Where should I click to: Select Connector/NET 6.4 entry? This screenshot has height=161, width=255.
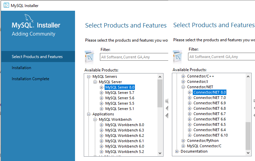pyautogui.click(x=210, y=130)
